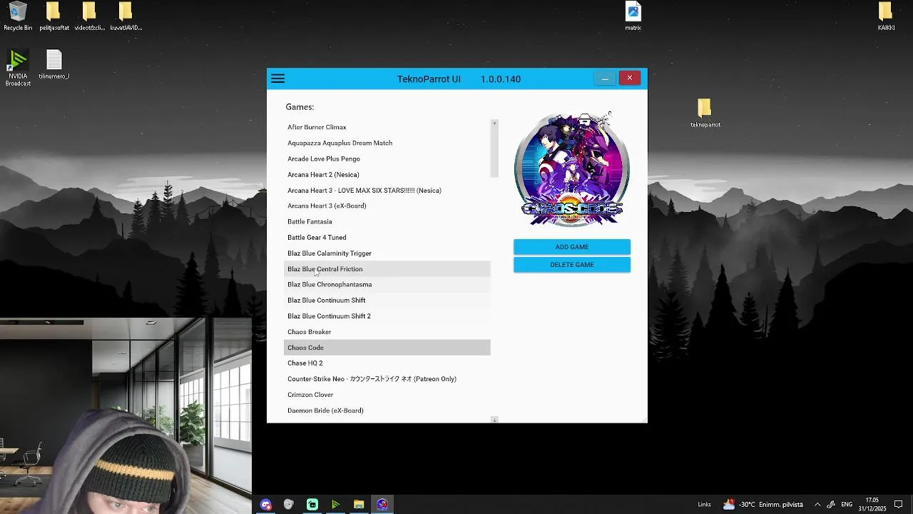Select the tilinumero_J text file icon
This screenshot has width=913, height=514.
click(53, 64)
